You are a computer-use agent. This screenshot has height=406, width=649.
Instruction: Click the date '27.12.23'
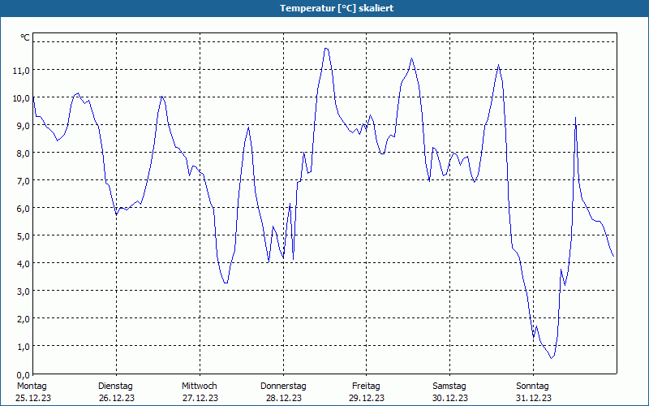200,398
